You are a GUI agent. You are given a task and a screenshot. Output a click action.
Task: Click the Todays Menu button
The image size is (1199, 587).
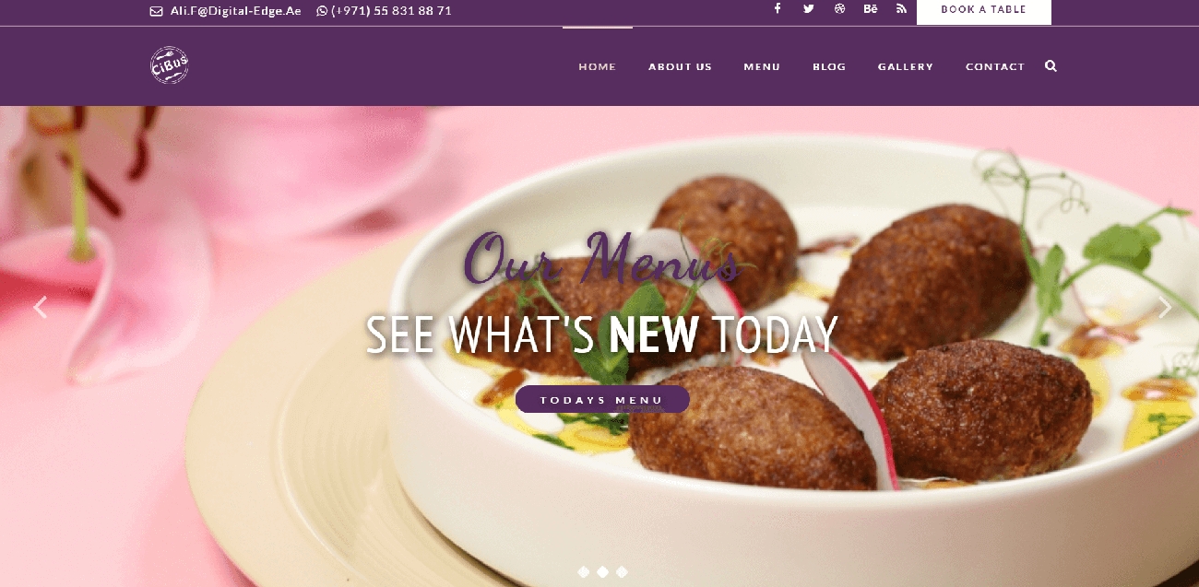(x=602, y=399)
